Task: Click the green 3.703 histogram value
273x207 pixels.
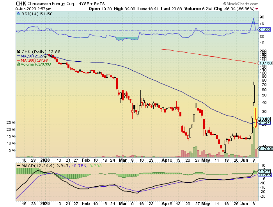Action: pos(96,166)
